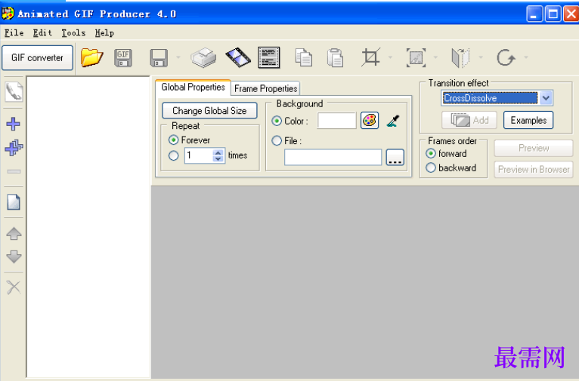The image size is (579, 381).
Task: Click the application icon in the title bar
Action: 8,14
